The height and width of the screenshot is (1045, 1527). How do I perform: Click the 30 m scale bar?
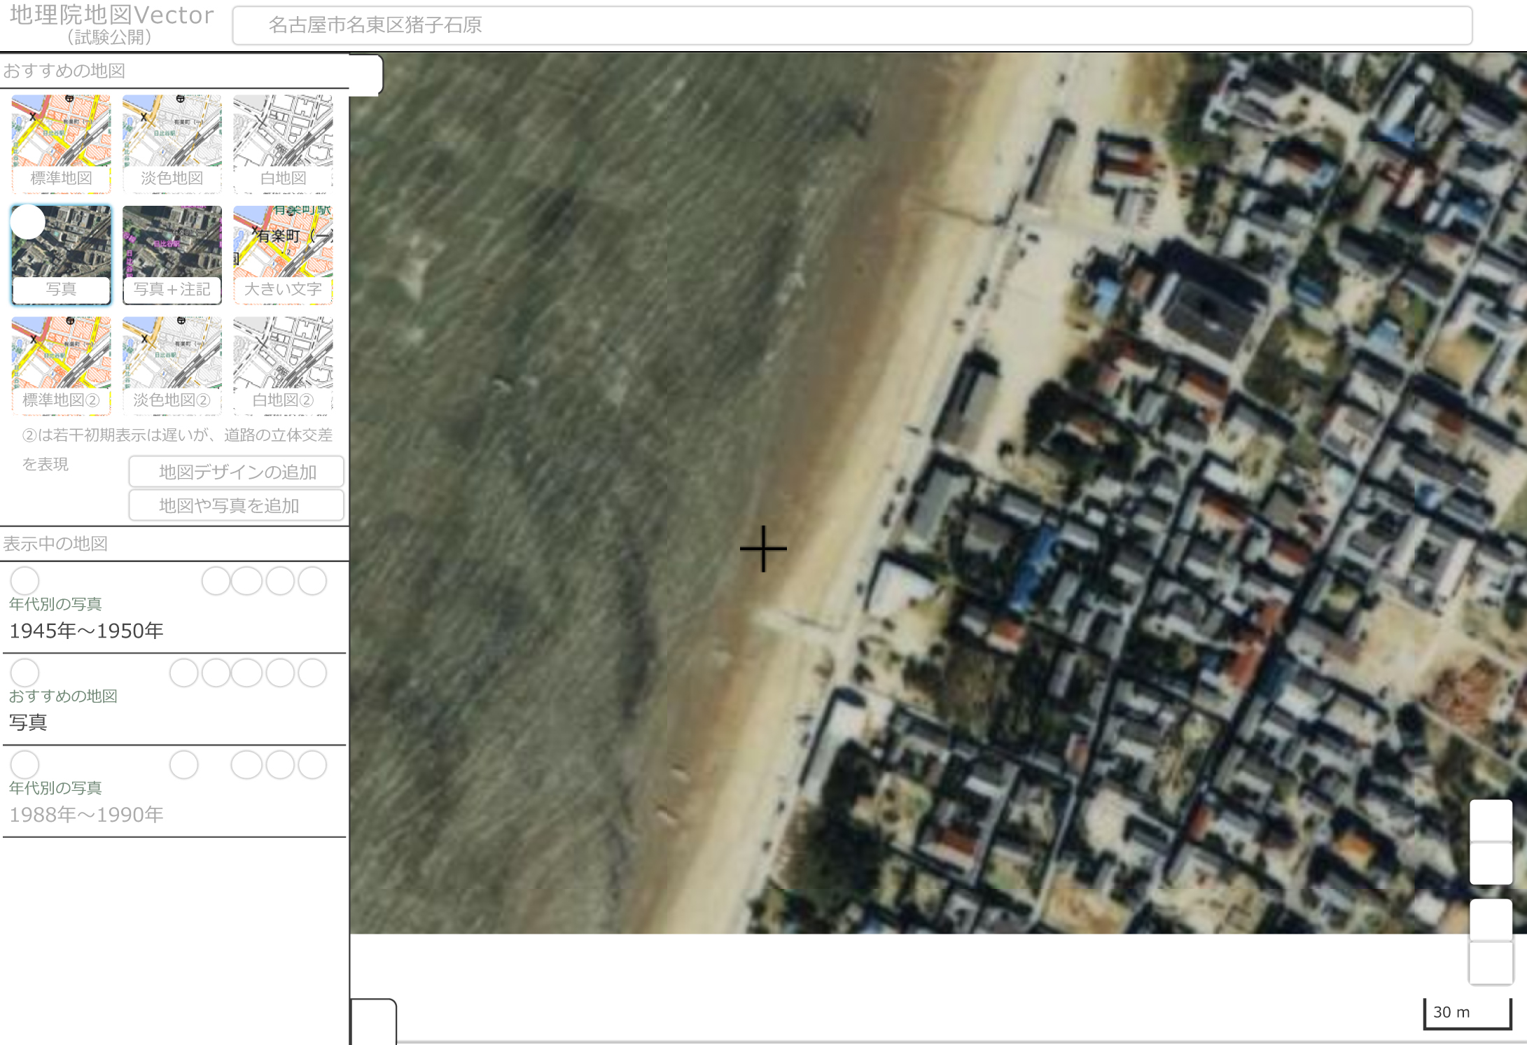(x=1467, y=1013)
